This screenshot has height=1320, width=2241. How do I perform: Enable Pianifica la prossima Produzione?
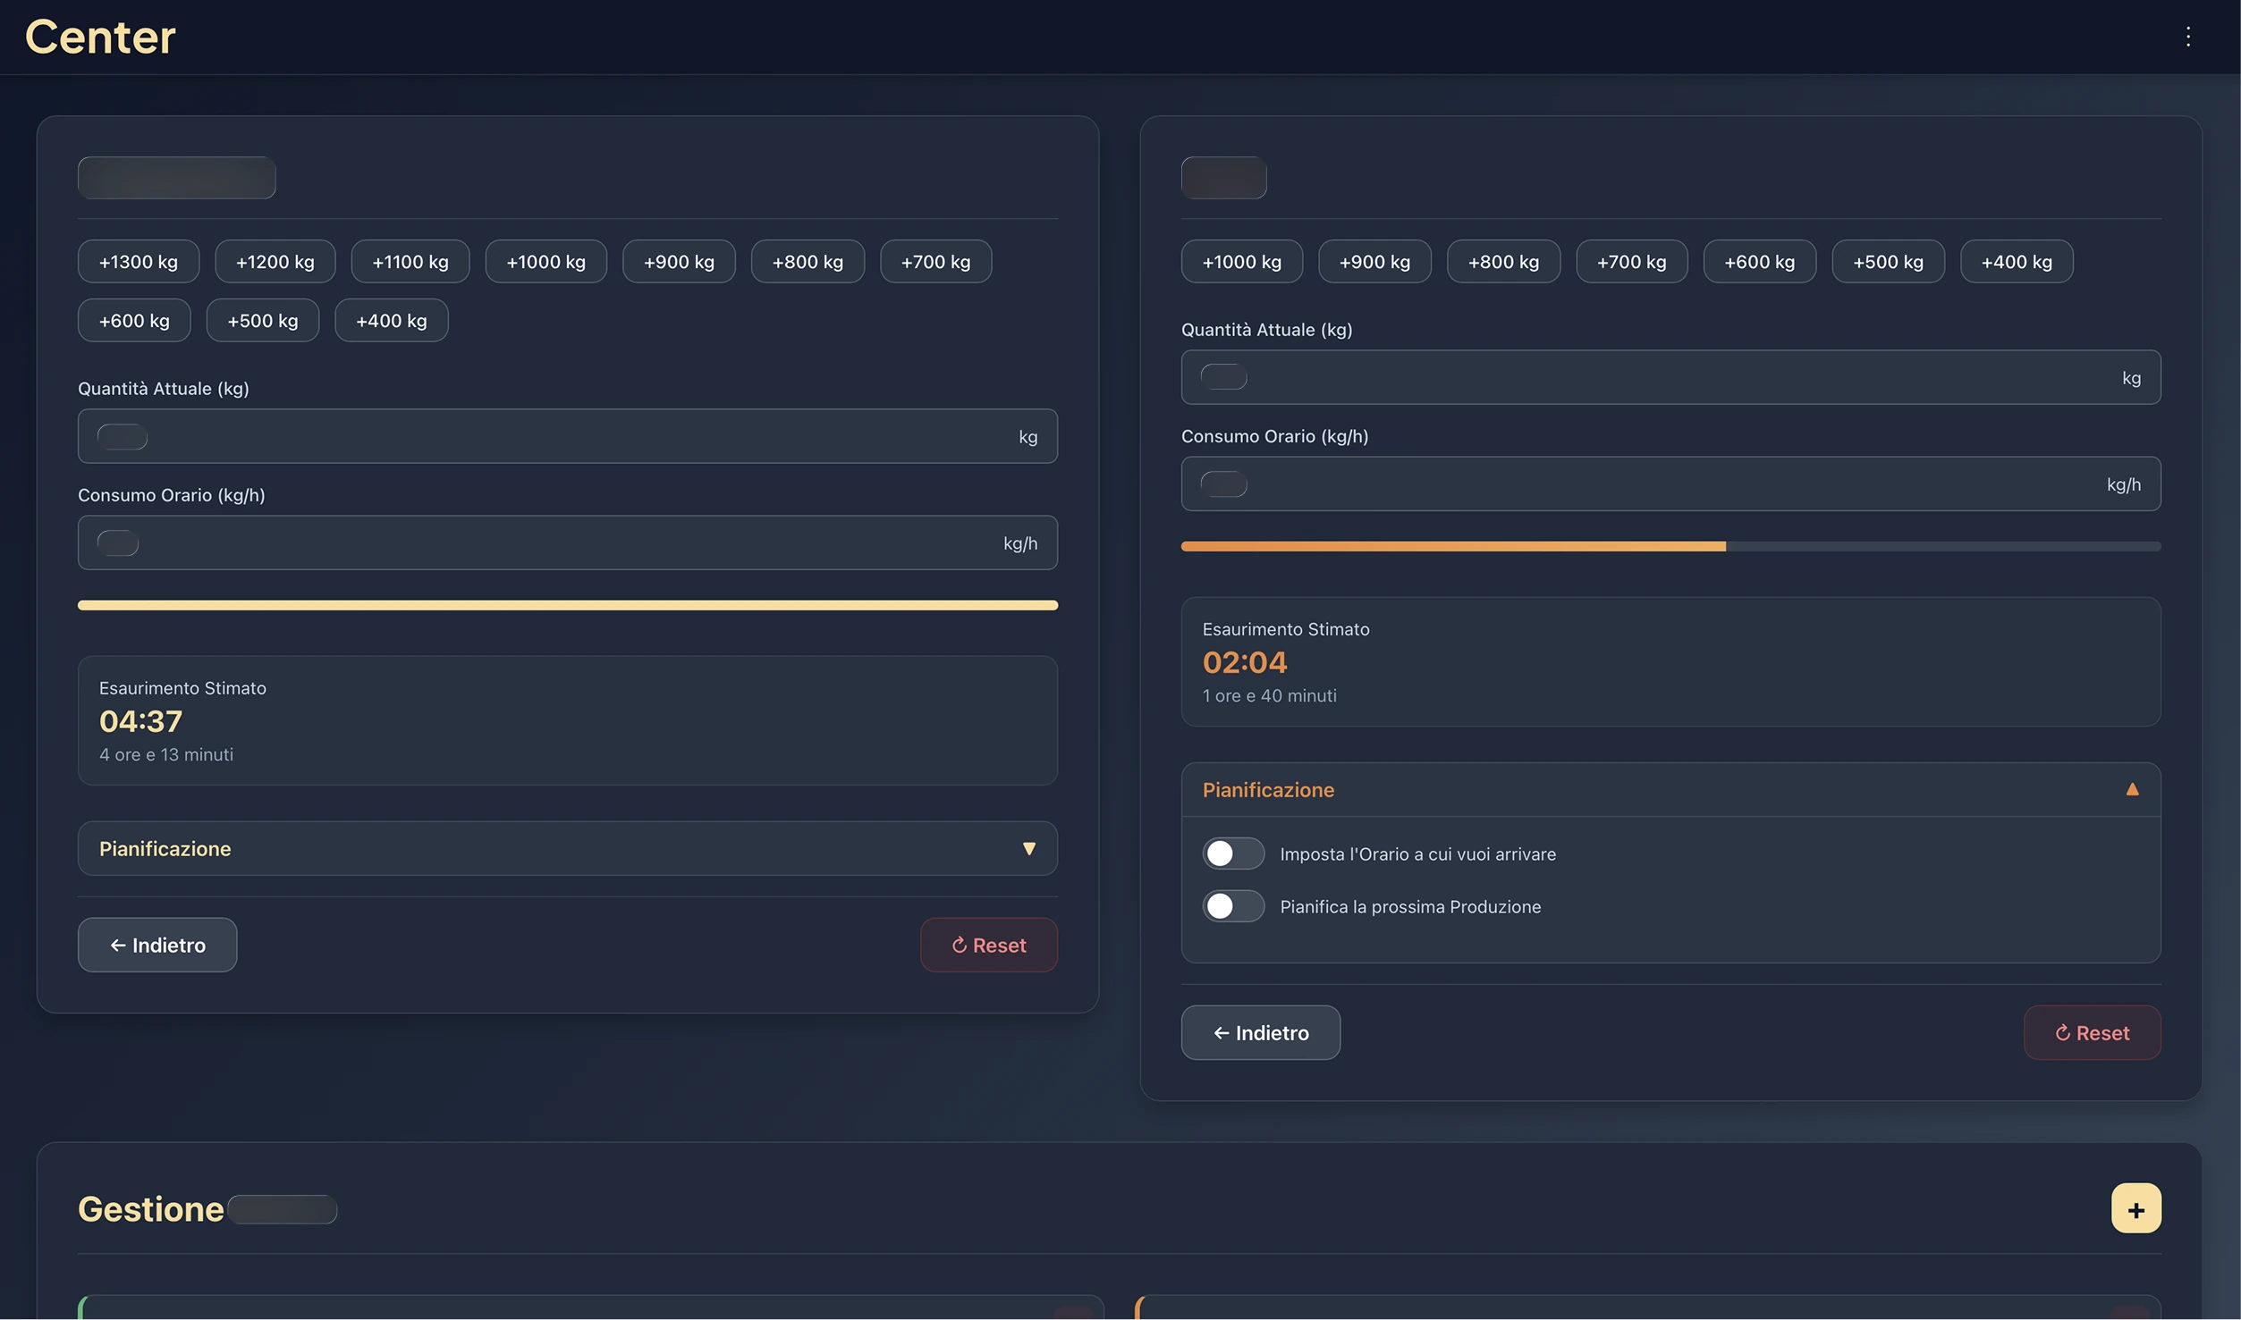tap(1232, 905)
